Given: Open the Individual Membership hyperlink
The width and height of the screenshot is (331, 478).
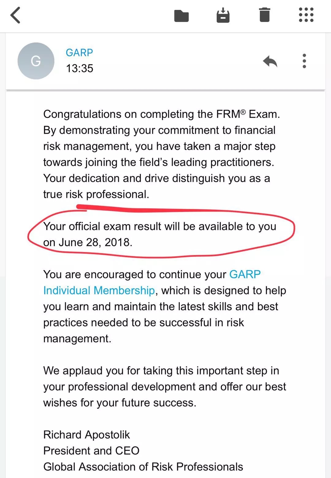Looking at the screenshot, I should 99,290.
